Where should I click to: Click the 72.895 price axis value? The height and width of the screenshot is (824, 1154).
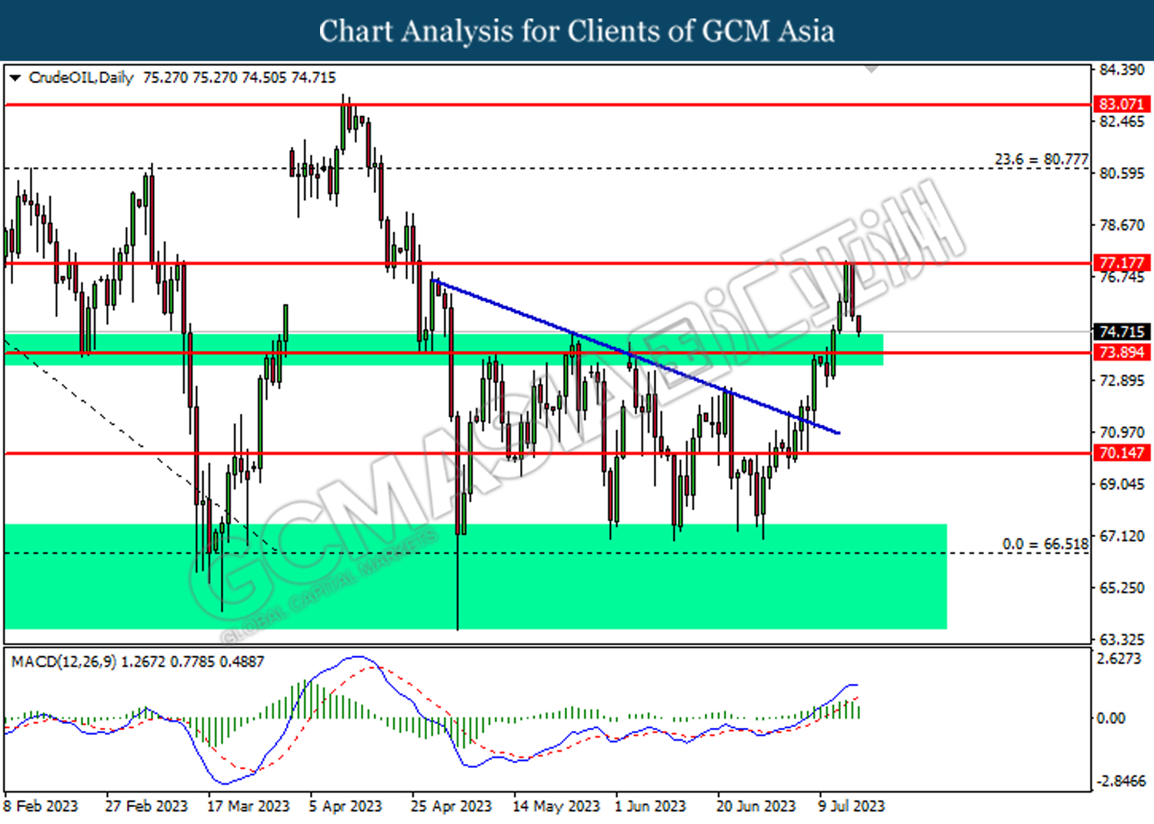[1122, 381]
